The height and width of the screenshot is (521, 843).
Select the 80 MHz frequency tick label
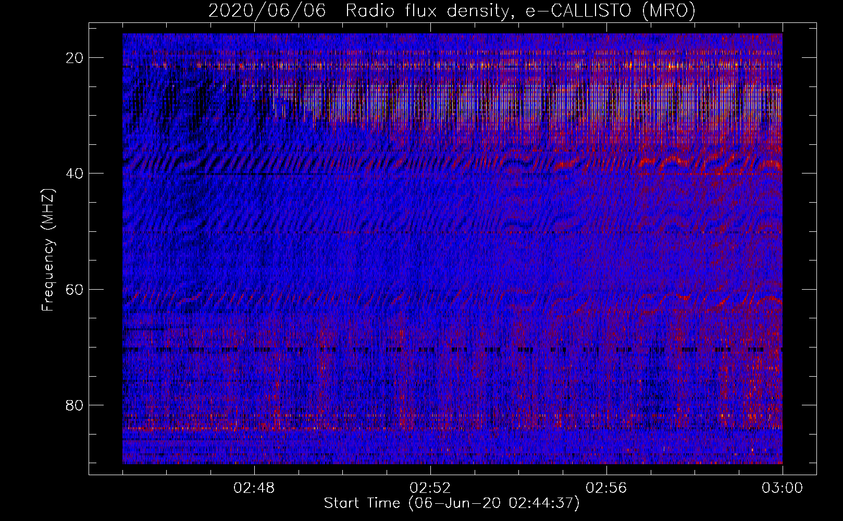point(75,405)
